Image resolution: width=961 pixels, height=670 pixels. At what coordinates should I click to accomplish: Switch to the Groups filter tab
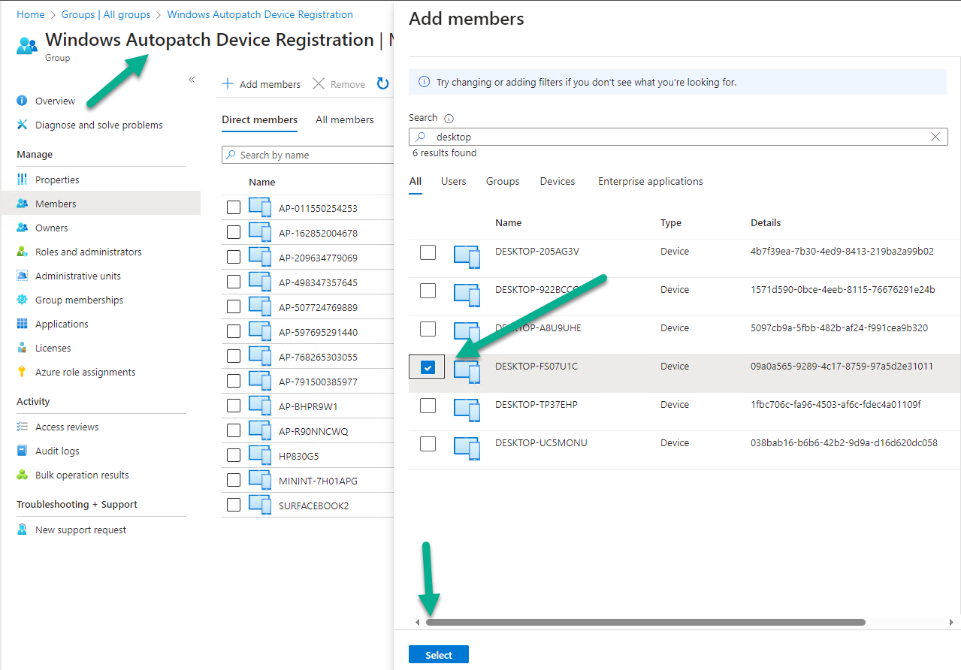(503, 181)
